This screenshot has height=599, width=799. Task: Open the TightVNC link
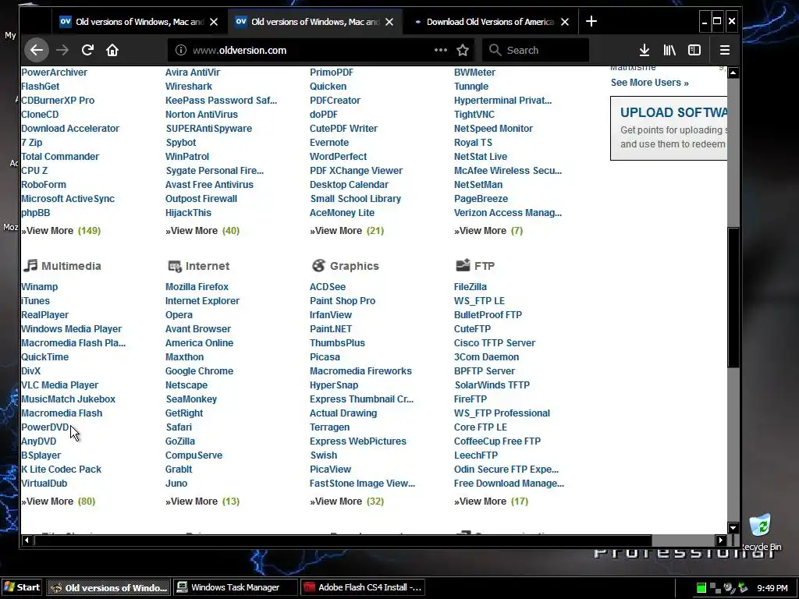click(x=474, y=115)
